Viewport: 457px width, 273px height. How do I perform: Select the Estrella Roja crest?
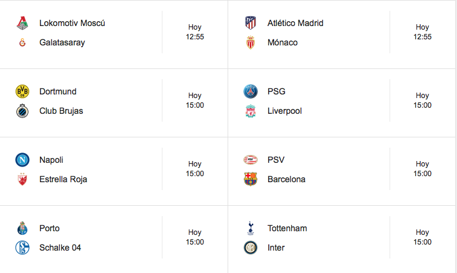[x=22, y=179]
